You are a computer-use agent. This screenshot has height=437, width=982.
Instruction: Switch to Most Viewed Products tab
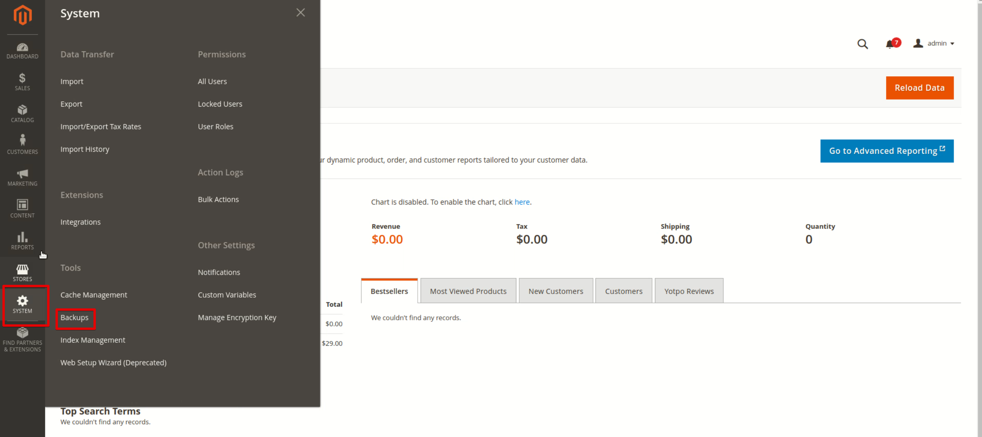coord(468,291)
